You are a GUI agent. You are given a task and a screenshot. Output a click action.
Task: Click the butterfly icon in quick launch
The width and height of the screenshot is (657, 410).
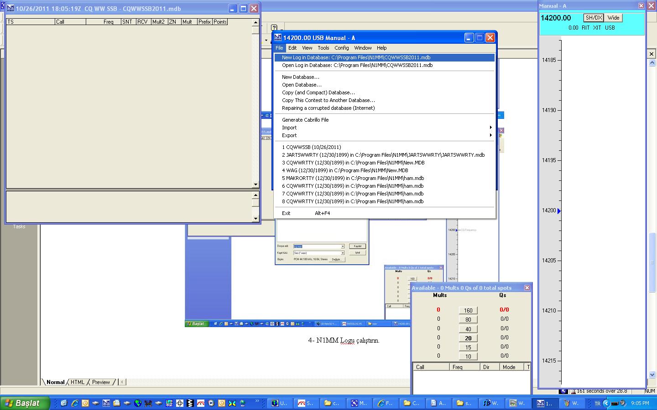pyautogui.click(x=232, y=403)
